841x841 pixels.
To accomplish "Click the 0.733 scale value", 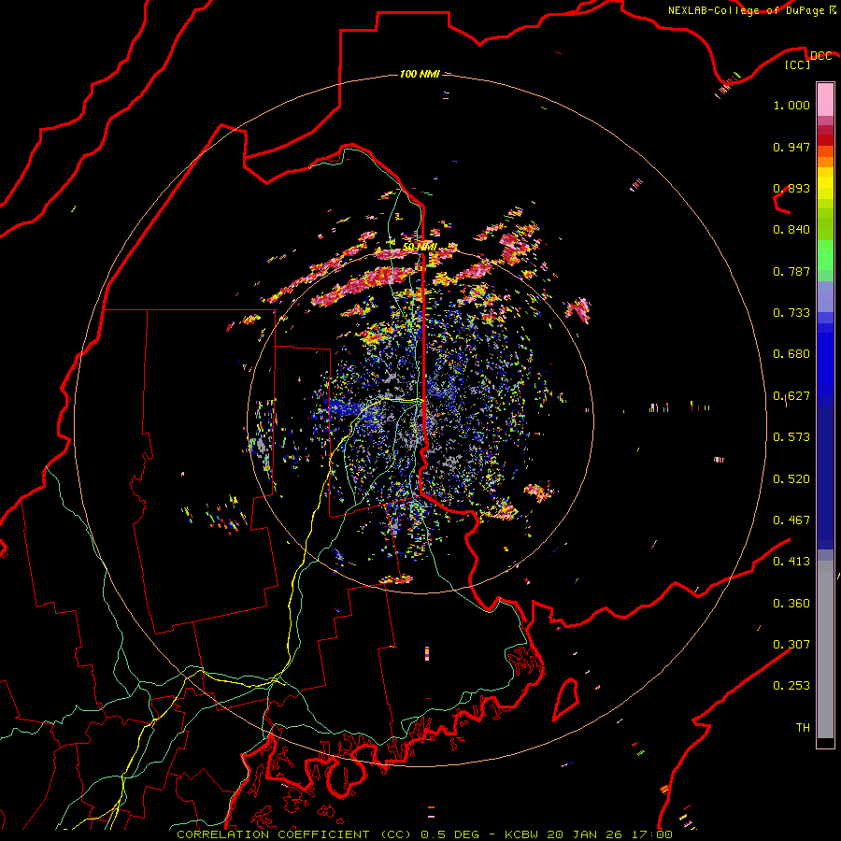I will (x=791, y=313).
